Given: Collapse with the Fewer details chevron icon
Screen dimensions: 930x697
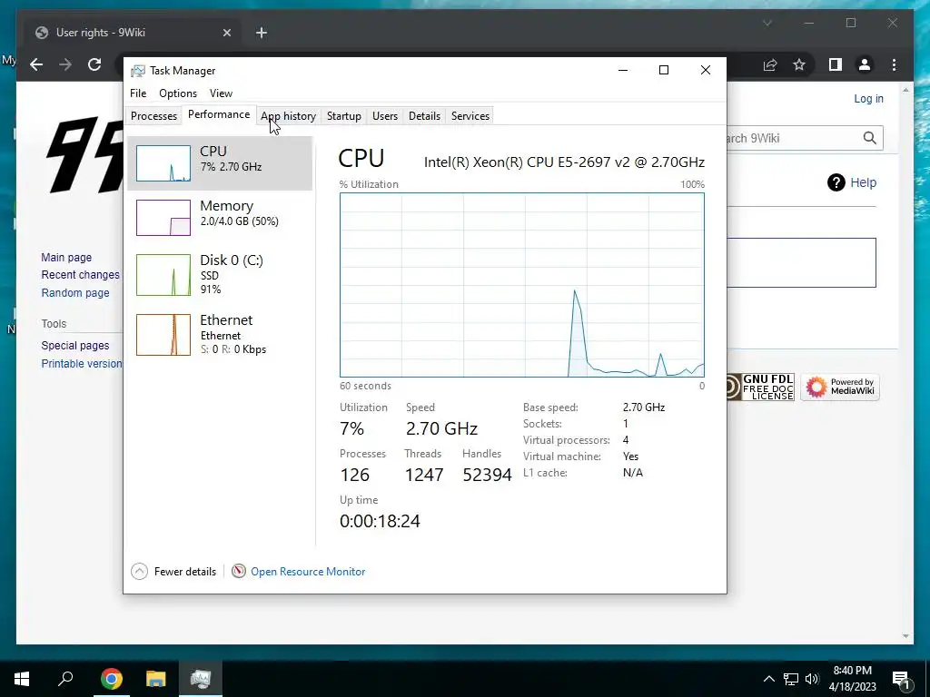Looking at the screenshot, I should pyautogui.click(x=139, y=572).
